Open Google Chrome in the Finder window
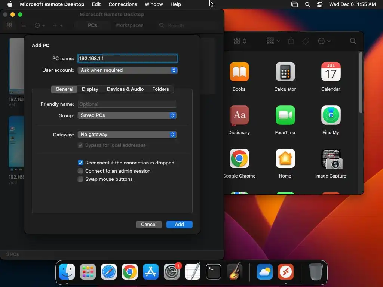Image resolution: width=383 pixels, height=287 pixels. point(239,158)
